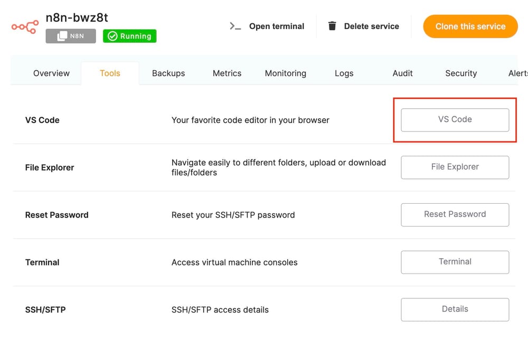Click the N8N app badge under the title
Viewport: 528px width, 349px height.
[x=70, y=36]
